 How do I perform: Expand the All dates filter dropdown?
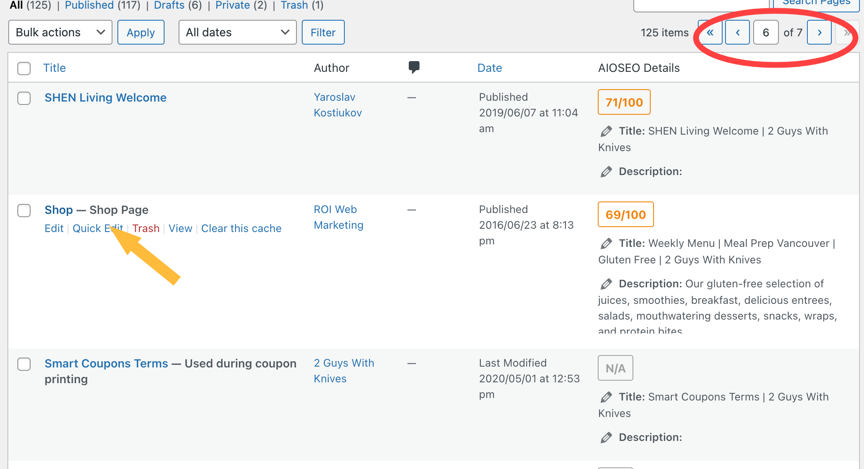[237, 33]
